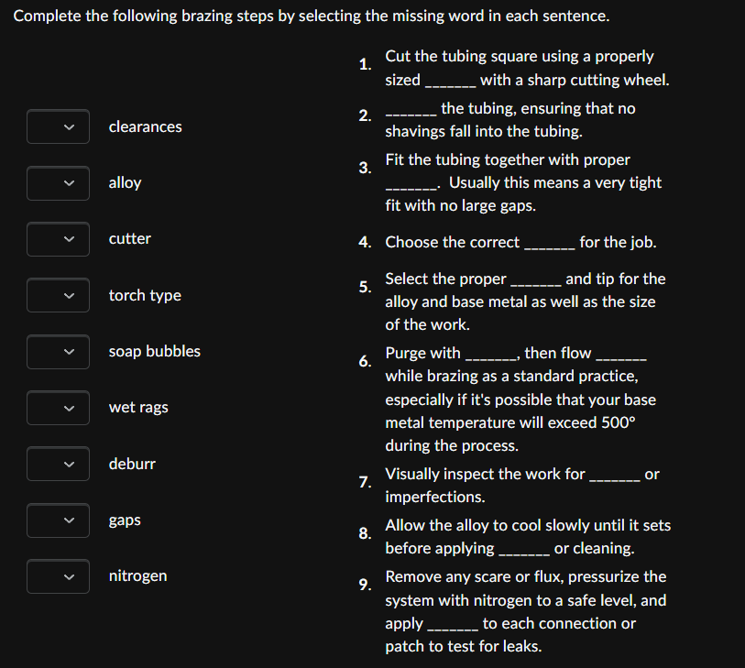Click the gaps answer label

coord(124,520)
